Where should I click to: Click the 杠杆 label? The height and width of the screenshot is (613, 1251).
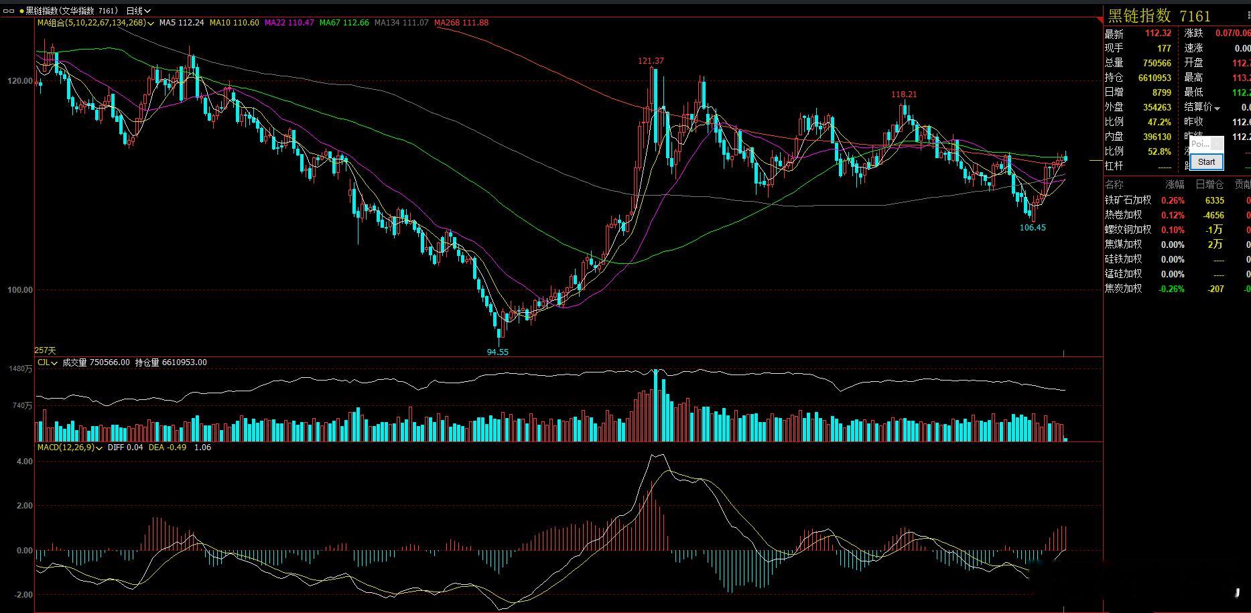coord(1114,165)
